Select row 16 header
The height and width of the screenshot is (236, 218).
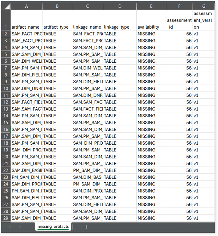6,129
